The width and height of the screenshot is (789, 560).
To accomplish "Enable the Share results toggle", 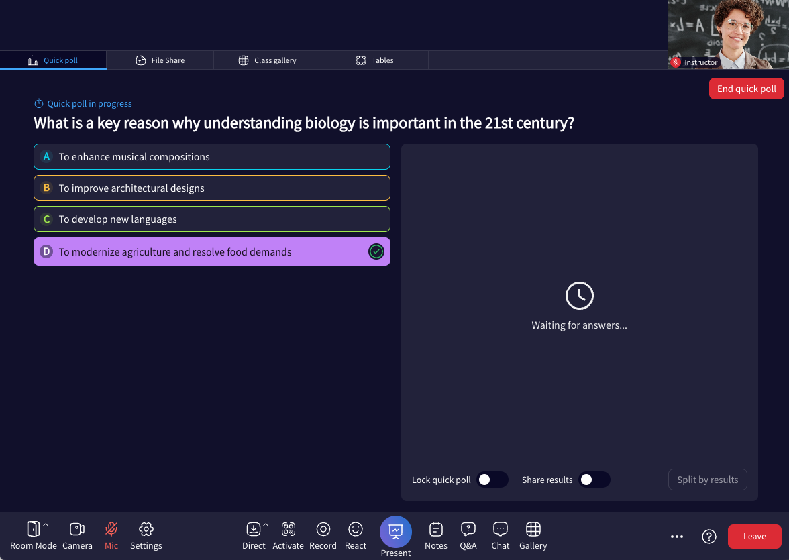I will pos(594,480).
